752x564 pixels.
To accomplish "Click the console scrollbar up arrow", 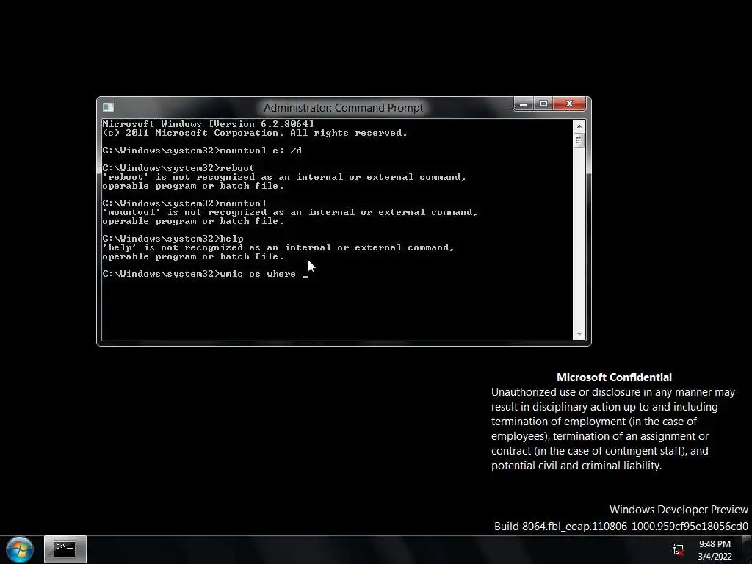I will point(579,126).
